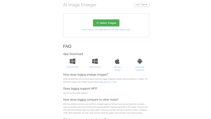Open the Mac App link
This screenshot has width=211, height=119.
117,67
